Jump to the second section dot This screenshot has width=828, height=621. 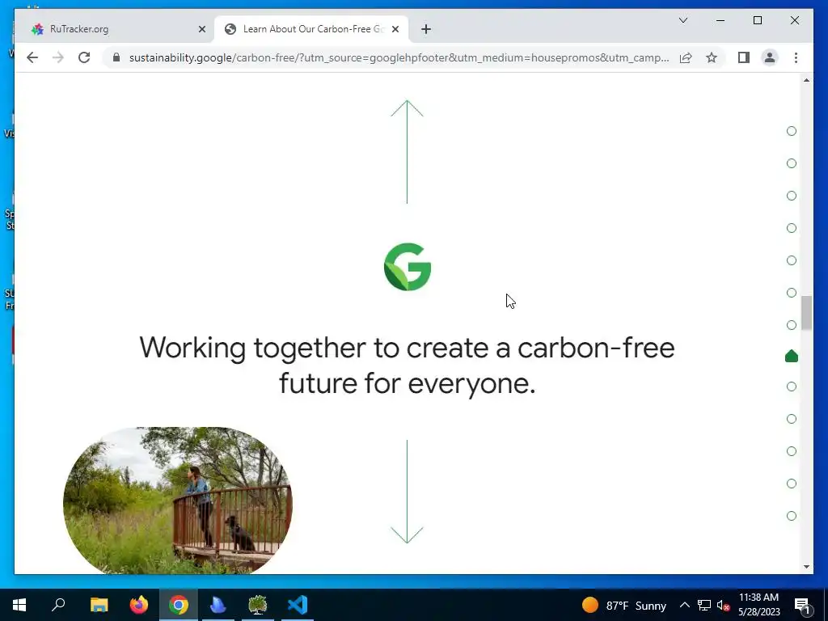click(x=791, y=163)
